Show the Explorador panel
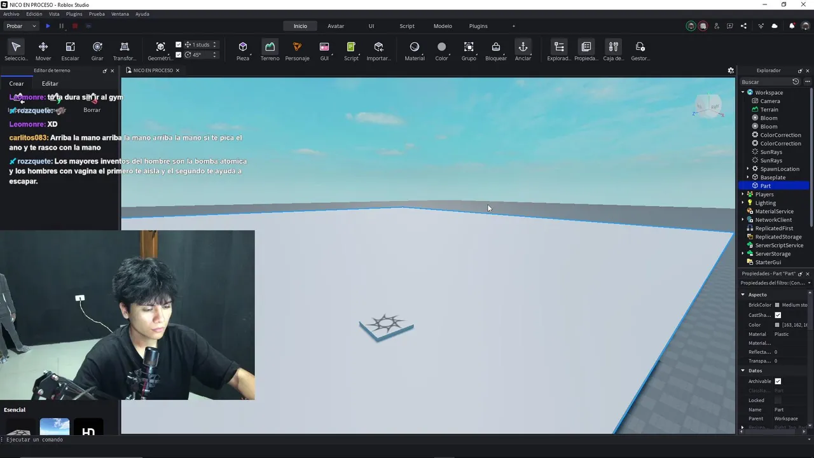Viewport: 814px width, 458px height. tap(559, 51)
